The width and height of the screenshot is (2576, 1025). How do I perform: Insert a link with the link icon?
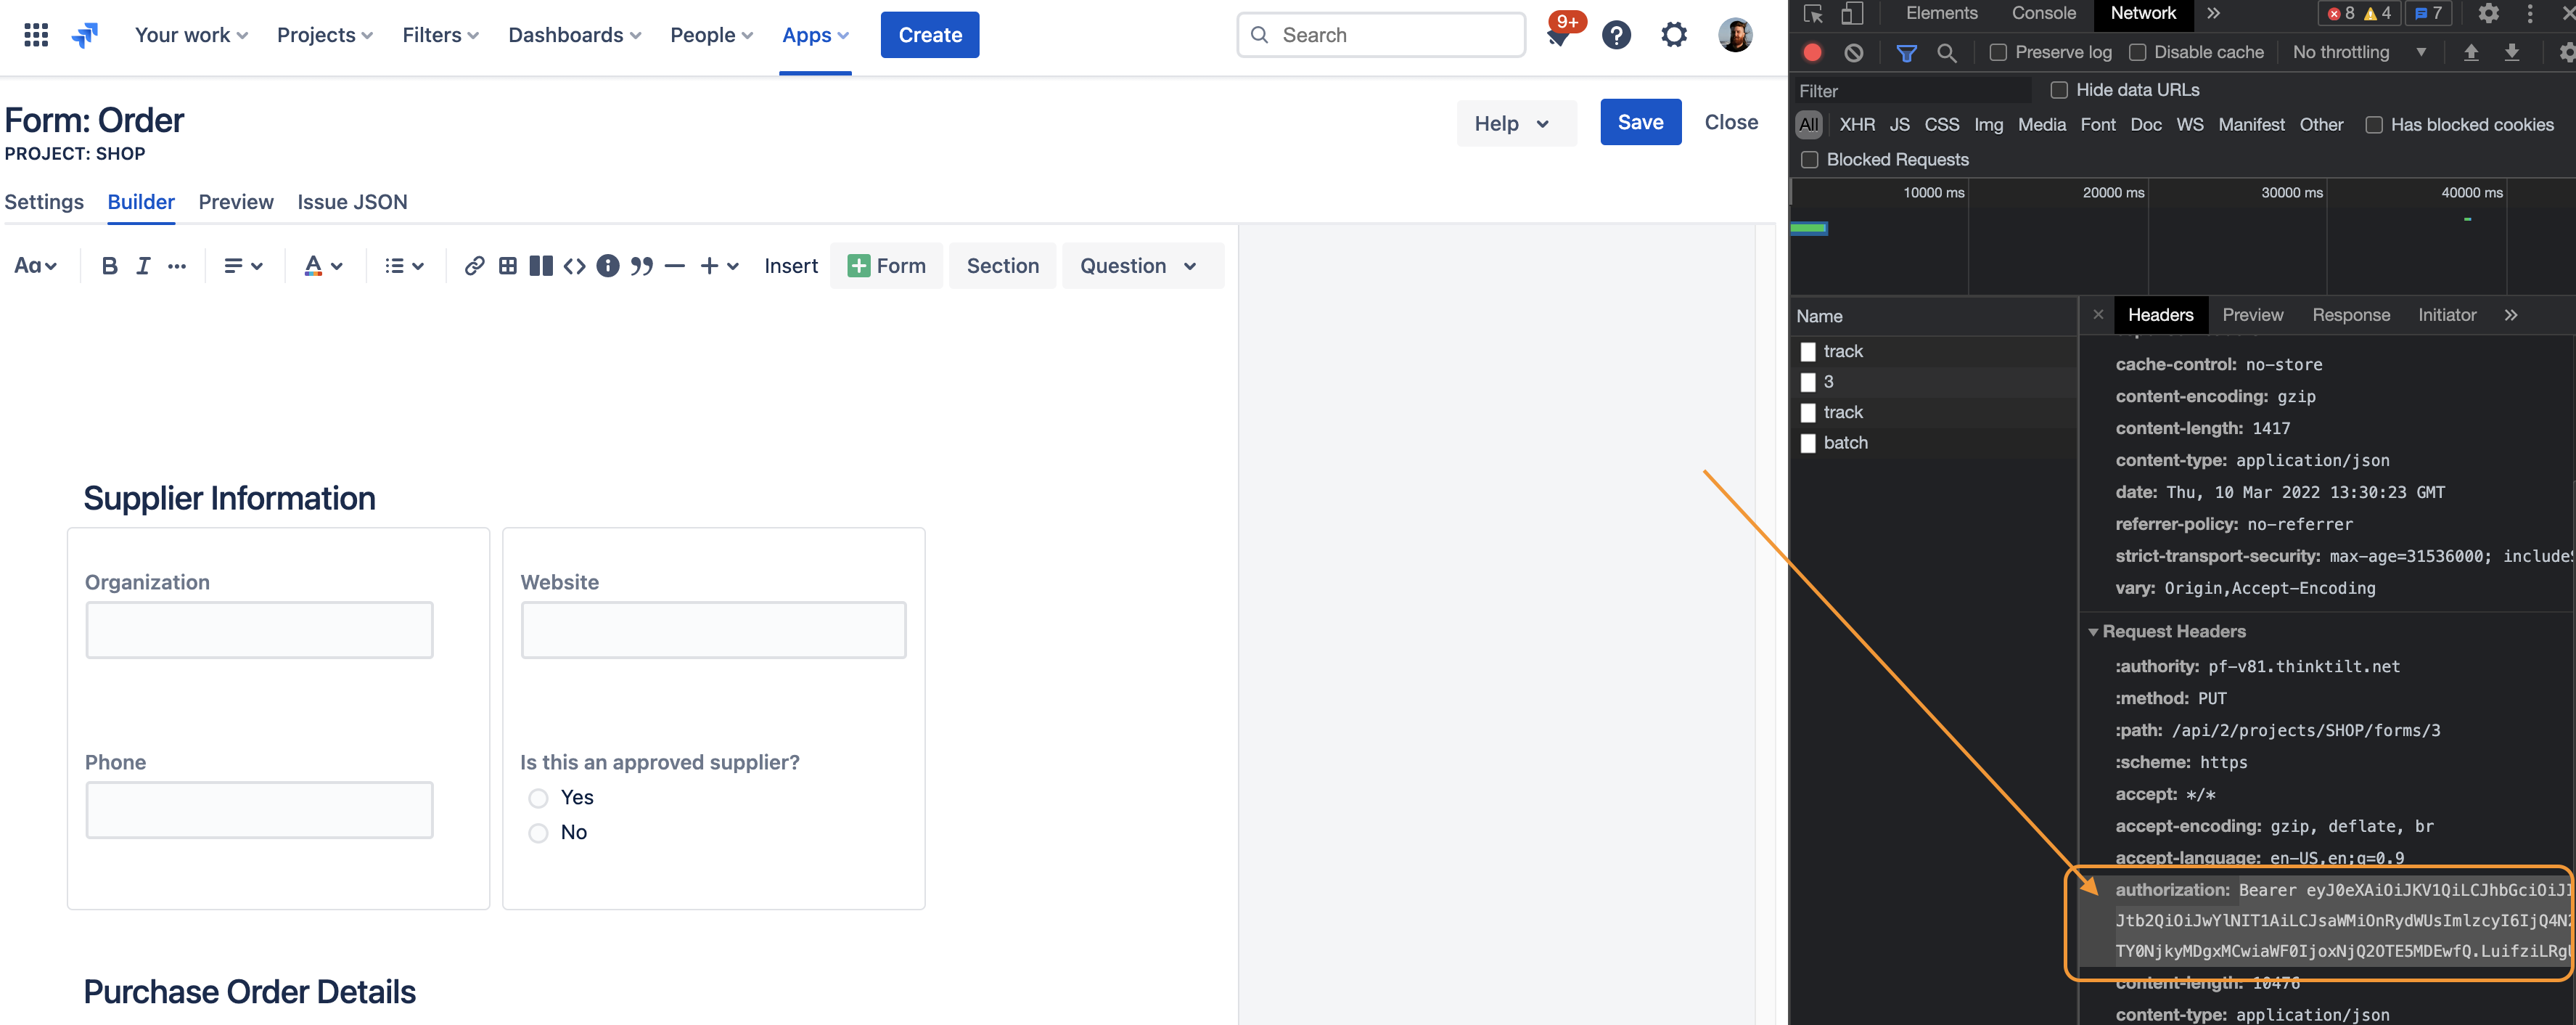[x=474, y=266]
